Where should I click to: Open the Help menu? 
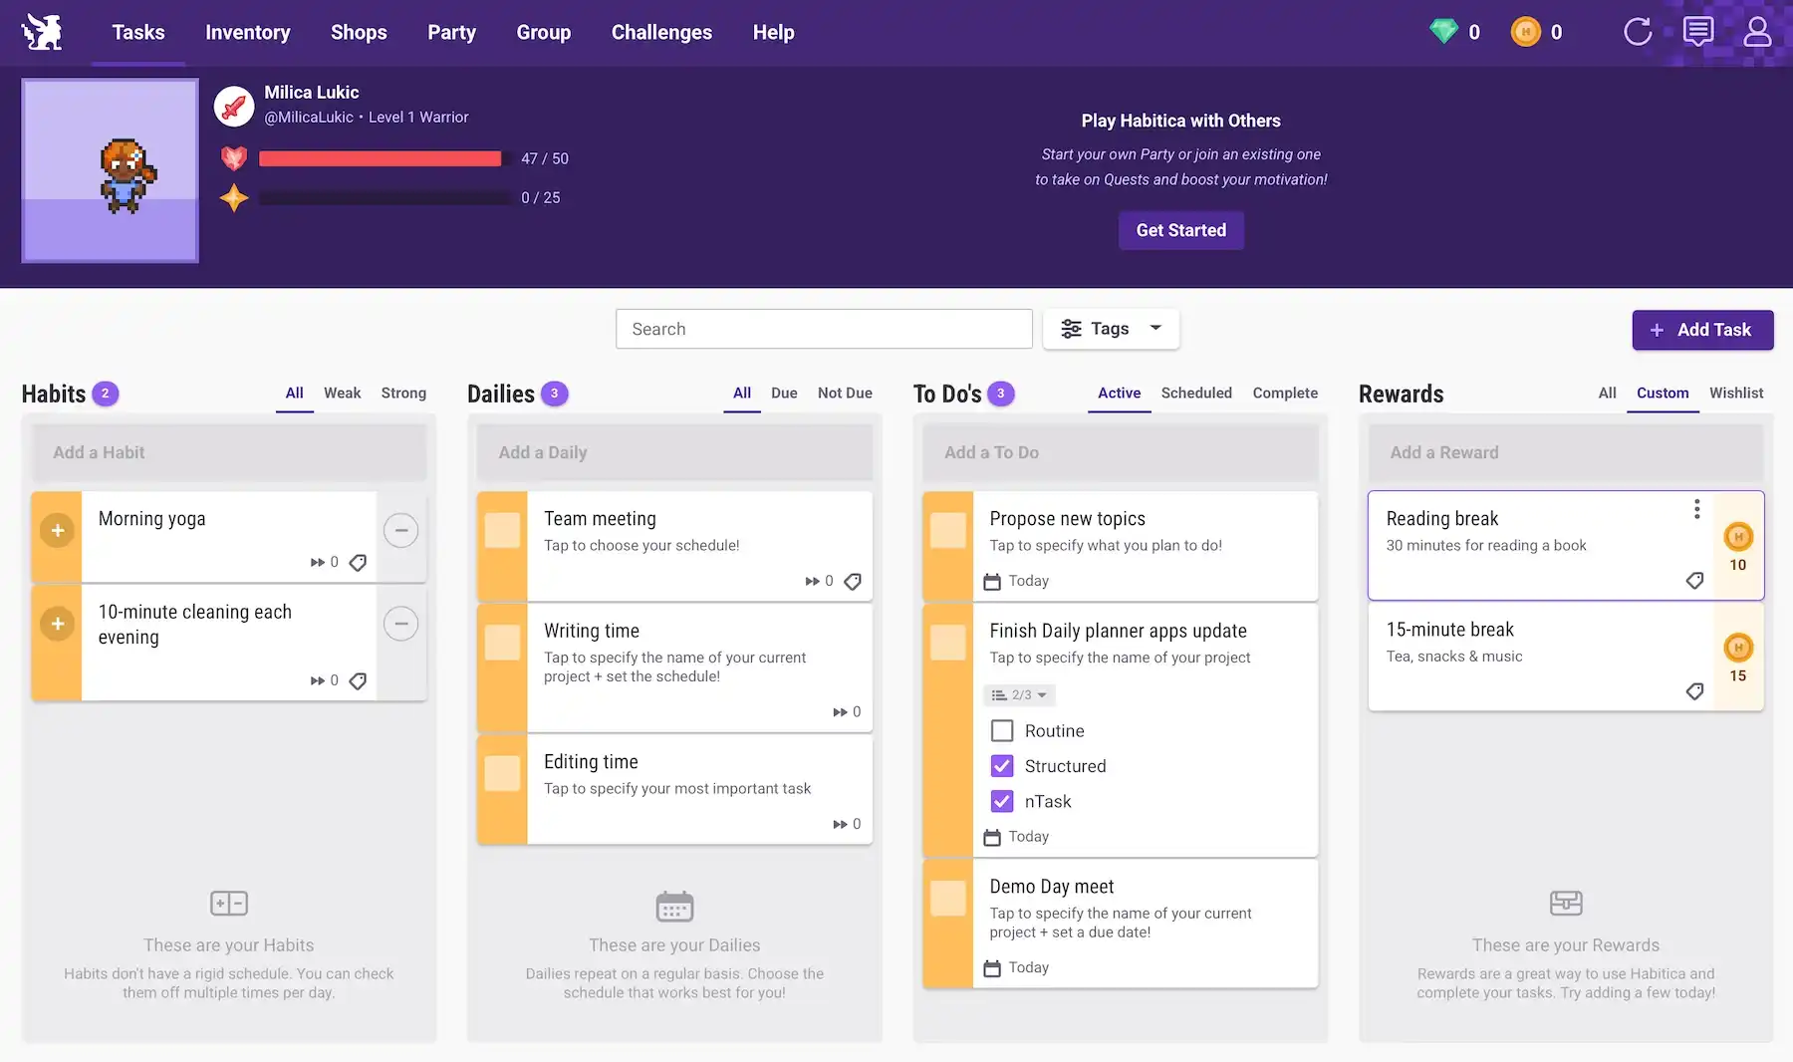773,32
